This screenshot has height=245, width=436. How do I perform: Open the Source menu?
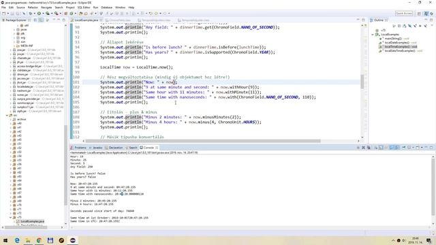[x=20, y=7]
